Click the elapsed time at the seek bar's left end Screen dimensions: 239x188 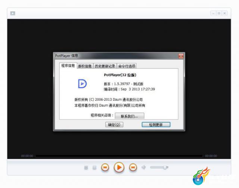[x=27, y=156]
